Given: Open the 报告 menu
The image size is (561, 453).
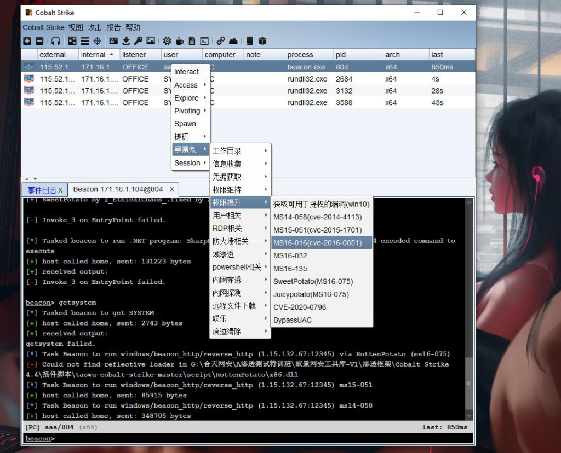Looking at the screenshot, I should point(113,27).
